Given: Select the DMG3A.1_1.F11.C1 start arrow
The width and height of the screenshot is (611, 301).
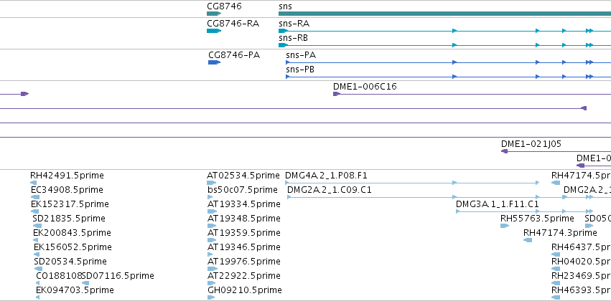Looking at the screenshot, I should point(458,211).
